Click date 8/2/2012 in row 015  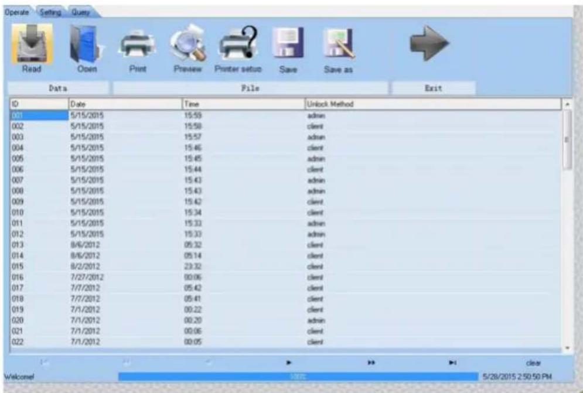(85, 266)
